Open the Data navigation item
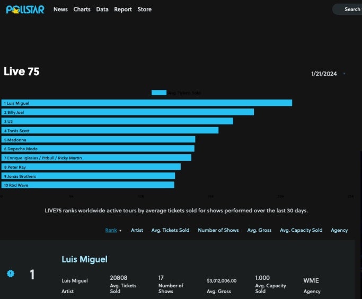This screenshot has height=299, width=362. pyautogui.click(x=102, y=9)
